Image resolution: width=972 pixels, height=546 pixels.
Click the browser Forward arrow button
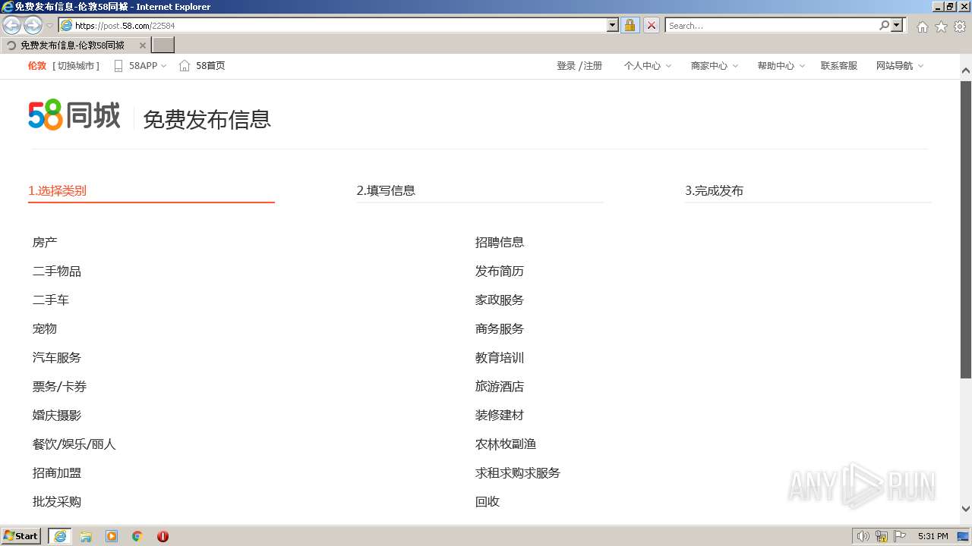coord(33,25)
